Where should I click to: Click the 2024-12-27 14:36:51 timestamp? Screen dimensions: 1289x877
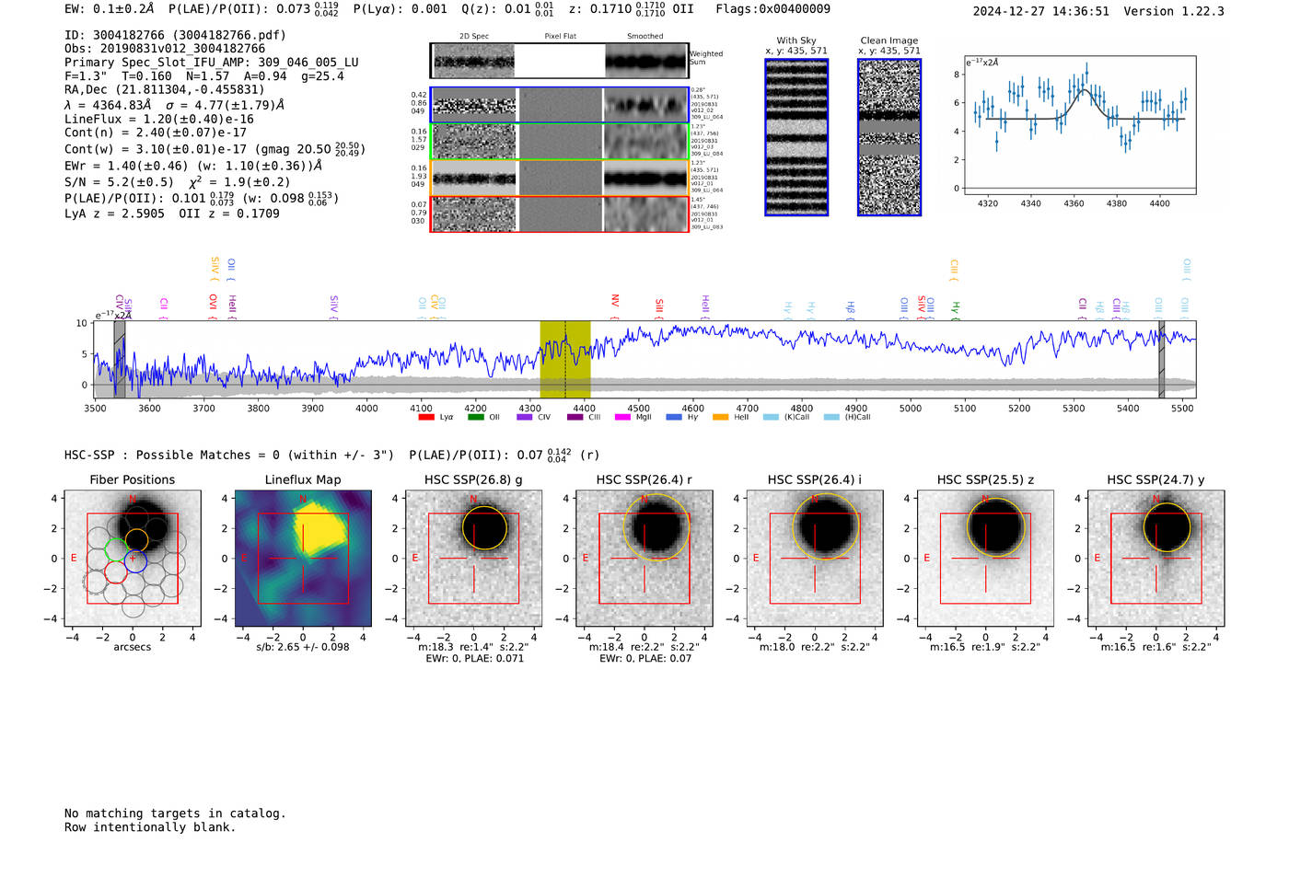point(1041,11)
